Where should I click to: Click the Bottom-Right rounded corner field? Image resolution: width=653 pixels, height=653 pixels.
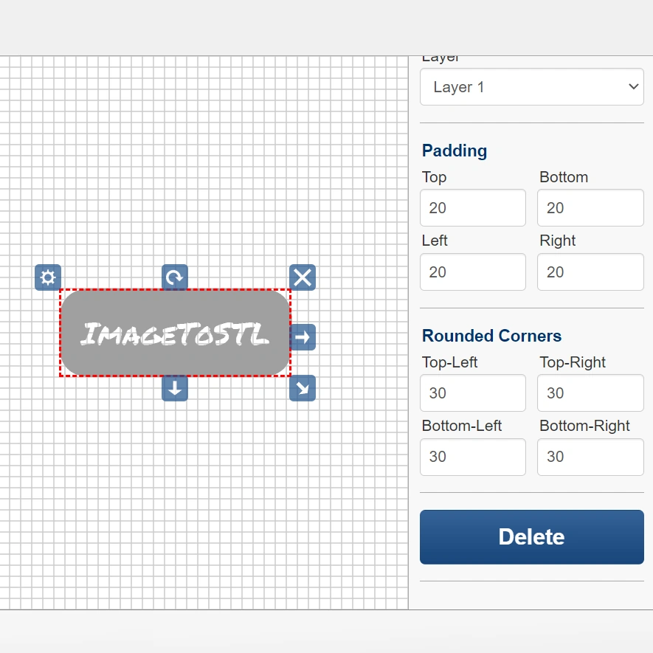click(x=590, y=457)
